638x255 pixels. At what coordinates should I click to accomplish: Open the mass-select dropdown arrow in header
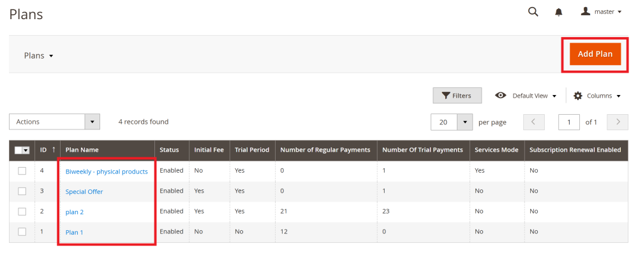(26, 150)
